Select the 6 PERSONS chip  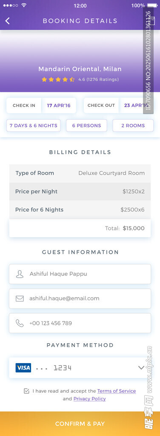87,126
